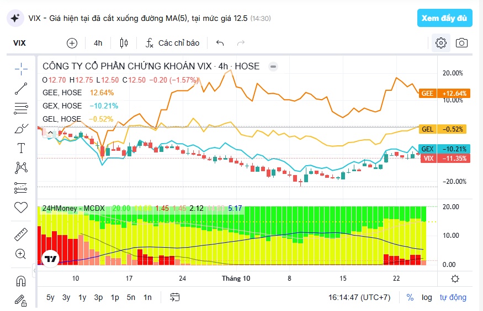Click the left panel collapse arrow
This screenshot has width=483, height=311.
[34, 270]
